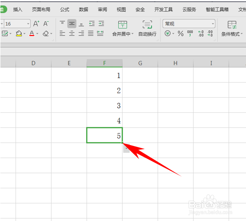Apply justified alignment
The image size is (246, 221).
click(x=91, y=33)
